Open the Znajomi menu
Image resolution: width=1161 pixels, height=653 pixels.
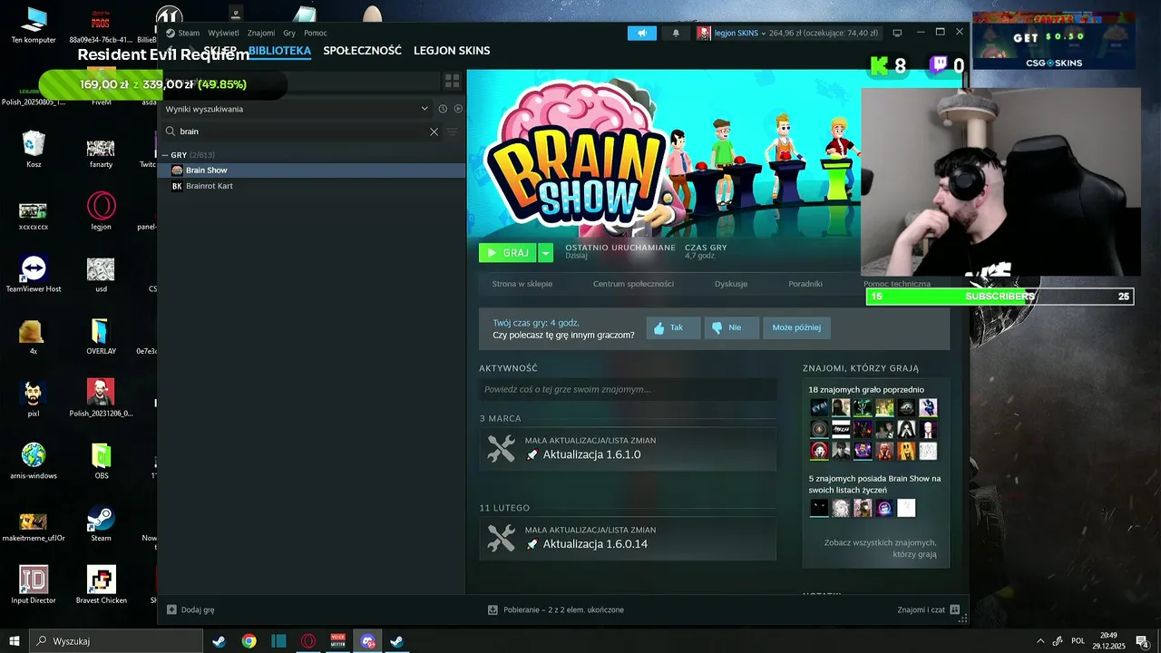[x=261, y=34]
